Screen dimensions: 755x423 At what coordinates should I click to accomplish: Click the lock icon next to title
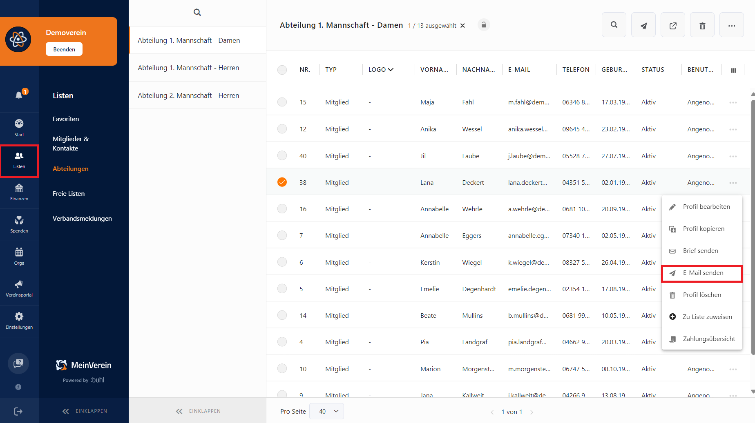click(484, 25)
